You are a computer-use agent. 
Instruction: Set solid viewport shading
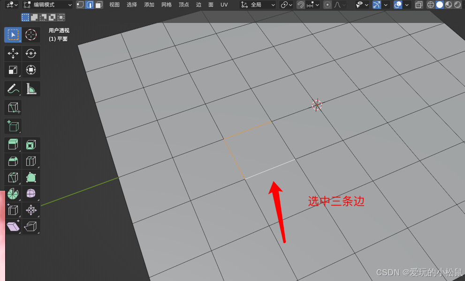click(440, 5)
